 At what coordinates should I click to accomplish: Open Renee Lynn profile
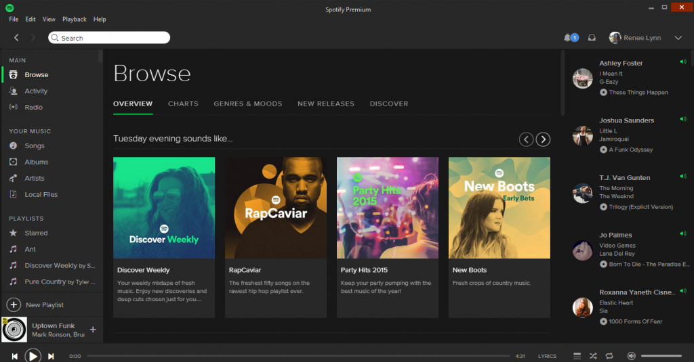[x=635, y=38]
